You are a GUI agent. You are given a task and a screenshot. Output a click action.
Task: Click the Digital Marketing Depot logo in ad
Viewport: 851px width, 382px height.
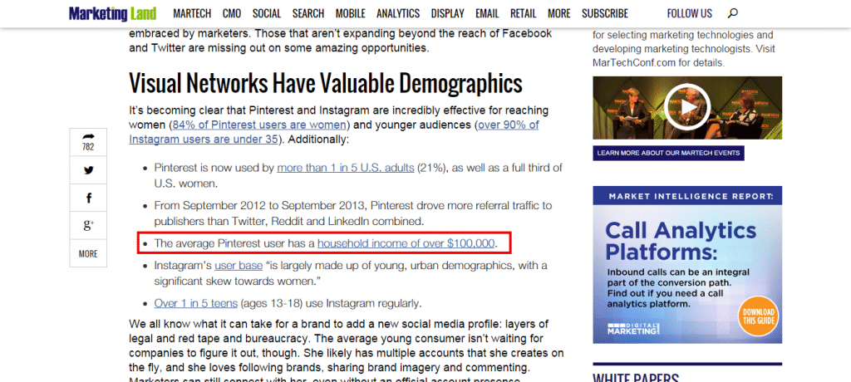[x=632, y=329]
